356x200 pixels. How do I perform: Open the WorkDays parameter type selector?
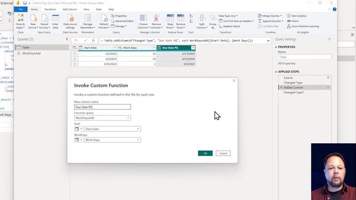click(78, 140)
